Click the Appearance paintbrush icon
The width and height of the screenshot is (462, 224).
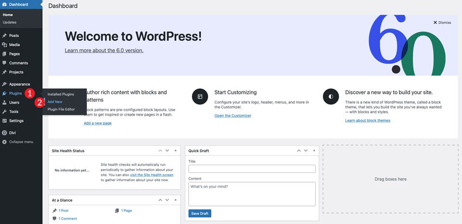pyautogui.click(x=4, y=84)
